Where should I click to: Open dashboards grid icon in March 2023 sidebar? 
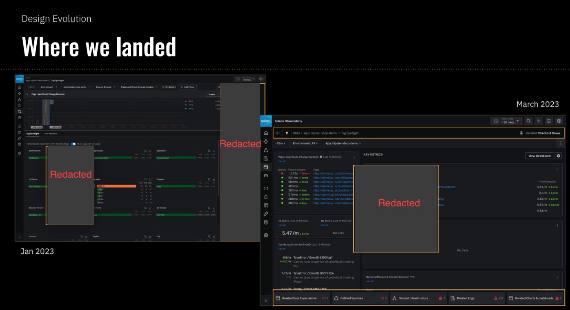point(266,205)
